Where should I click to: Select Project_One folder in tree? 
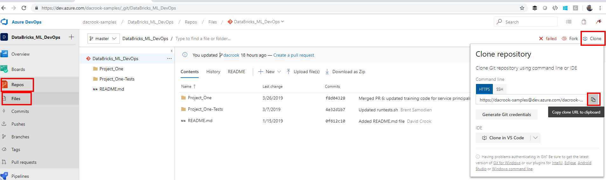click(111, 69)
